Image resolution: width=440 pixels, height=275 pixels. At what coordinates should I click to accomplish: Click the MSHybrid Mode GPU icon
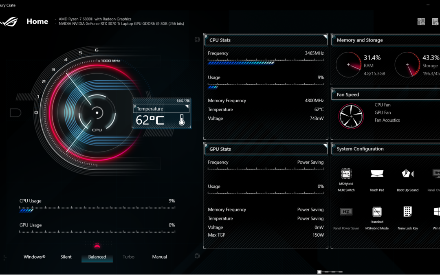tap(377, 212)
